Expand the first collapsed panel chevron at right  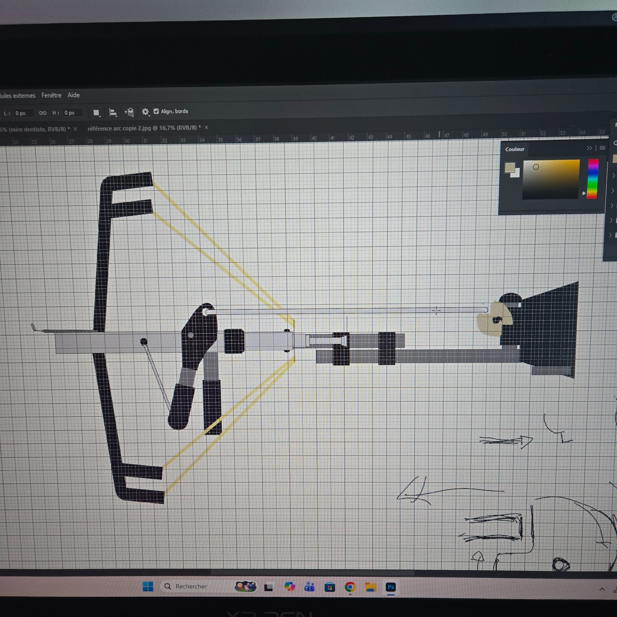613,175
